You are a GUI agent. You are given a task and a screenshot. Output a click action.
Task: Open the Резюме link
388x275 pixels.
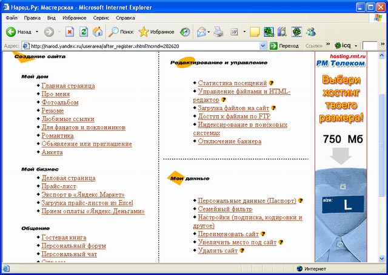coord(53,110)
